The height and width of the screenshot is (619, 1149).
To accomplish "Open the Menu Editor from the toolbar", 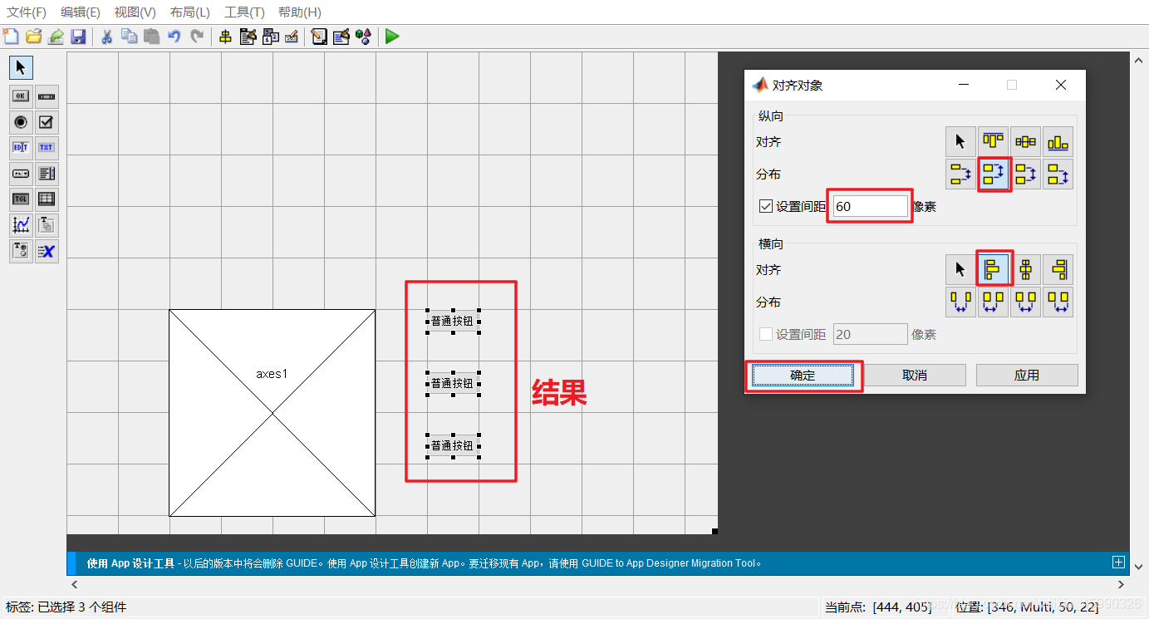I will [x=247, y=37].
